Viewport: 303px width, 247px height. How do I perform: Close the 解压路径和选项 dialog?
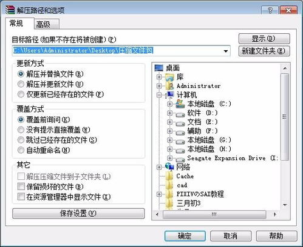tap(288, 10)
